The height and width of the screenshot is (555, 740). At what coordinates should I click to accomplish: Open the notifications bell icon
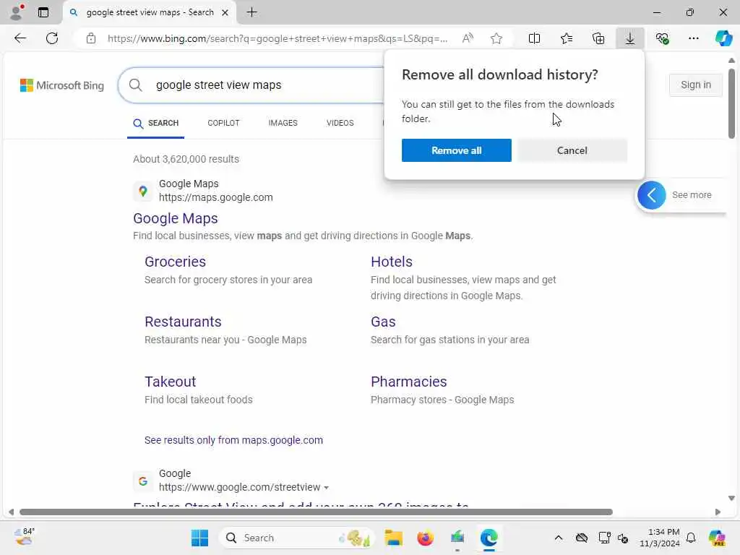691,538
